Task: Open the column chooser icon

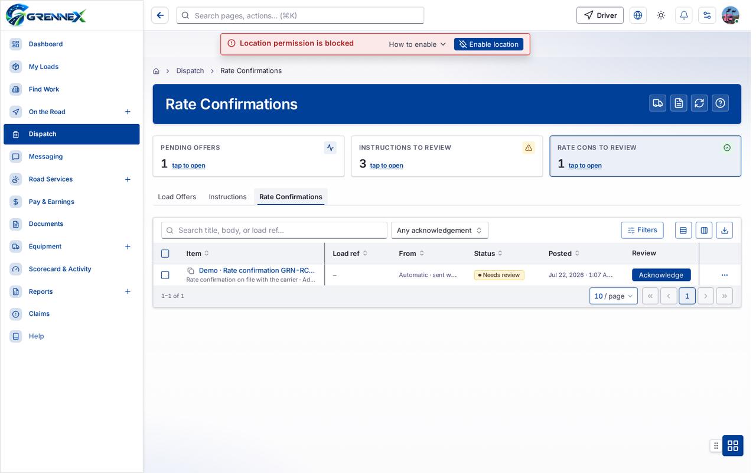Action: 704,230
